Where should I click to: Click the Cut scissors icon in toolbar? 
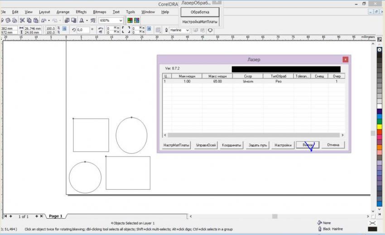coord(22,20)
